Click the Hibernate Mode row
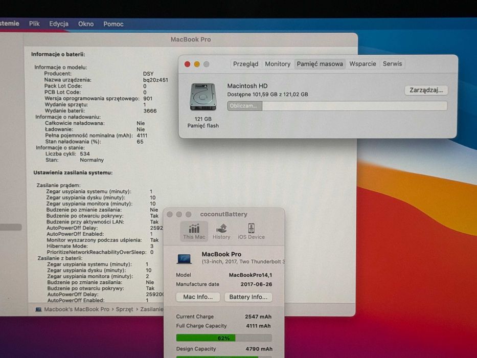477x358 pixels. [100, 246]
